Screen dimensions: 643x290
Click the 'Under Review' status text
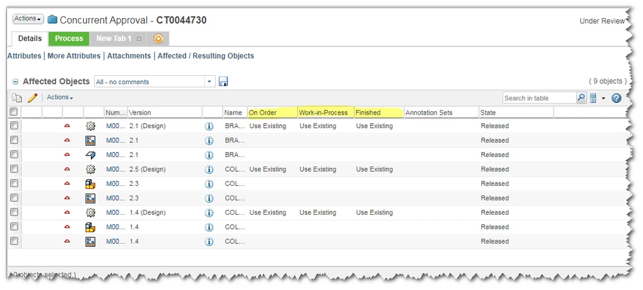[602, 21]
